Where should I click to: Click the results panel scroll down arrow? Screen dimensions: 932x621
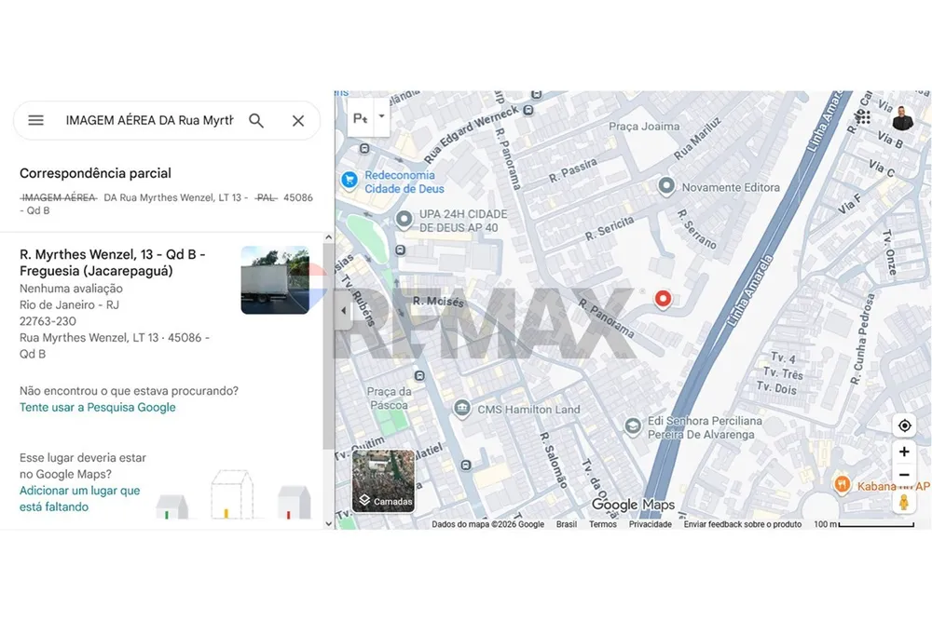[329, 523]
